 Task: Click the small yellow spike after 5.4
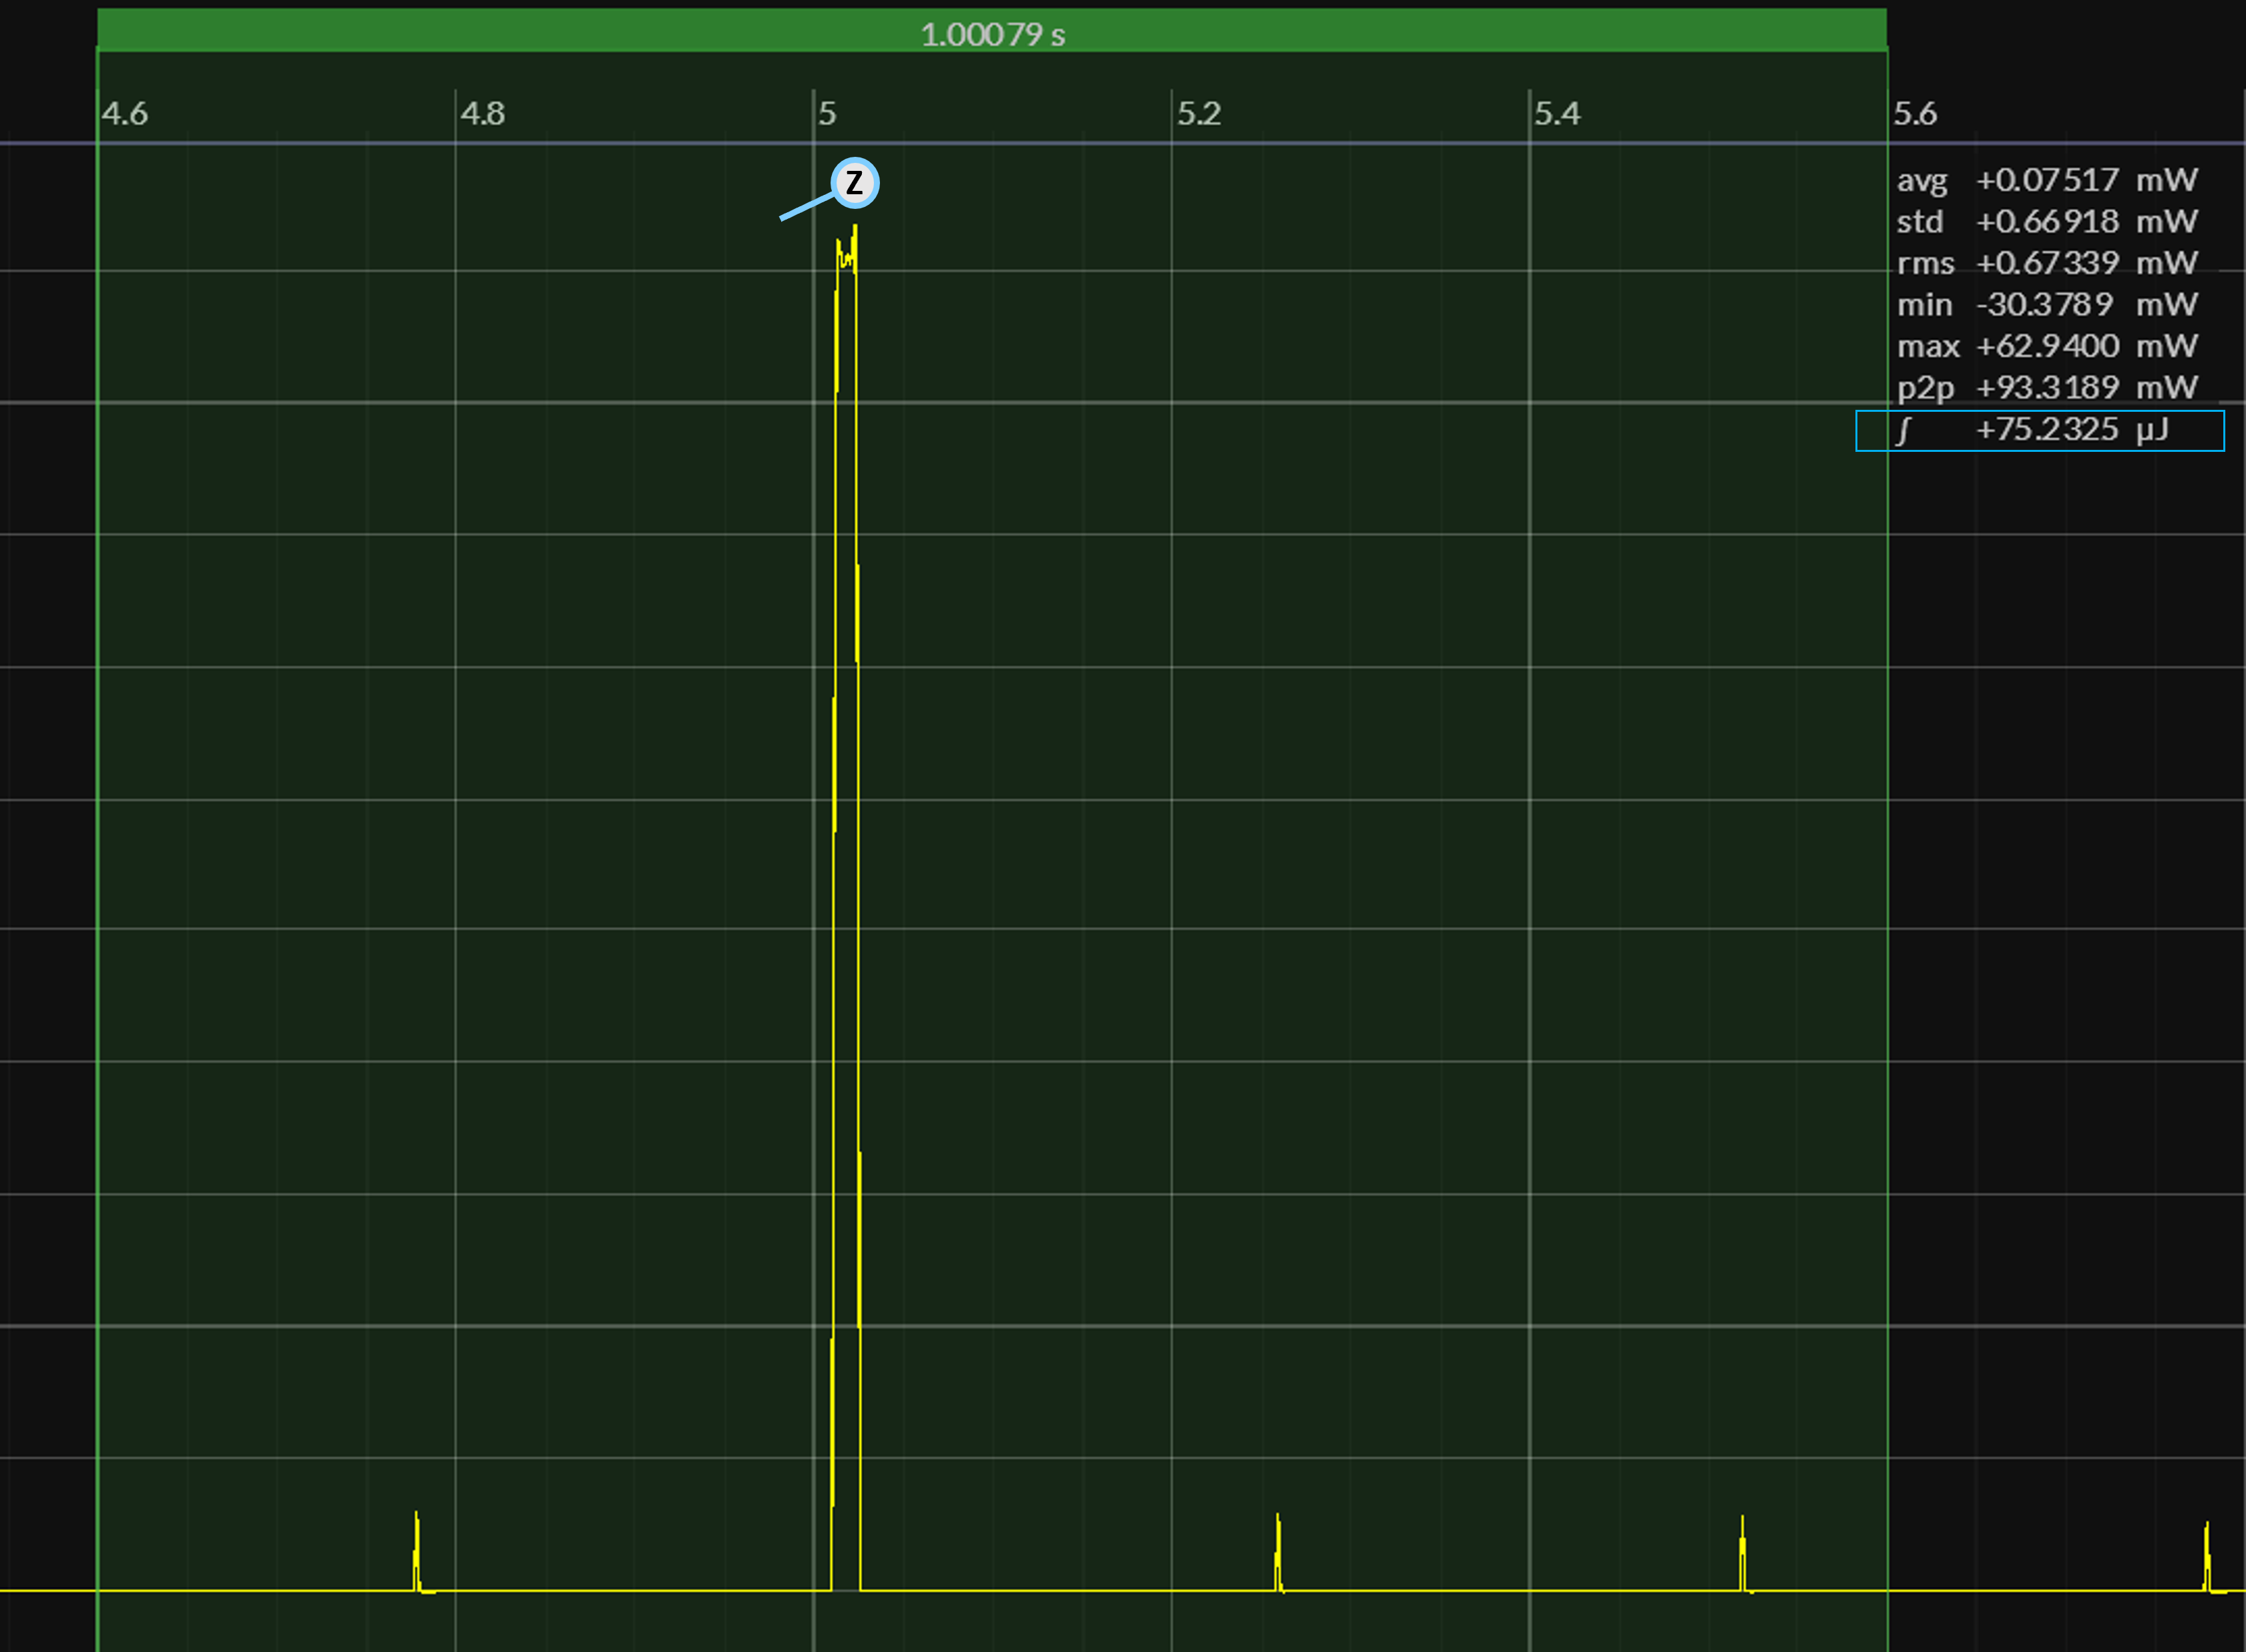(x=1743, y=1552)
